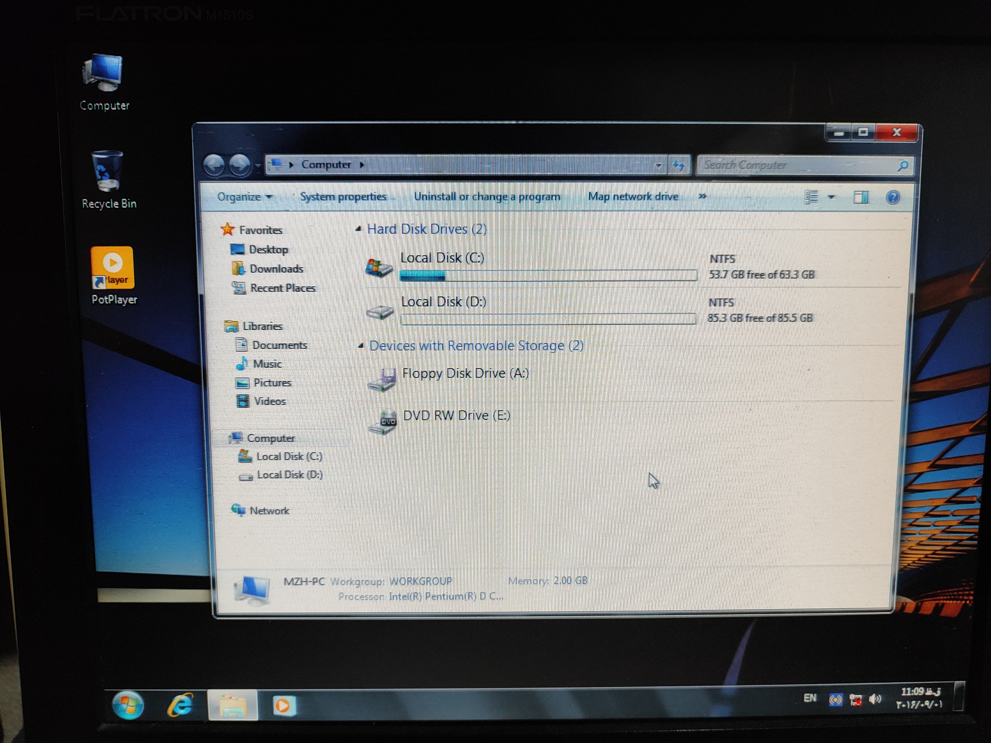Click the volume speaker tray icon
This screenshot has width=991, height=743.
(874, 699)
